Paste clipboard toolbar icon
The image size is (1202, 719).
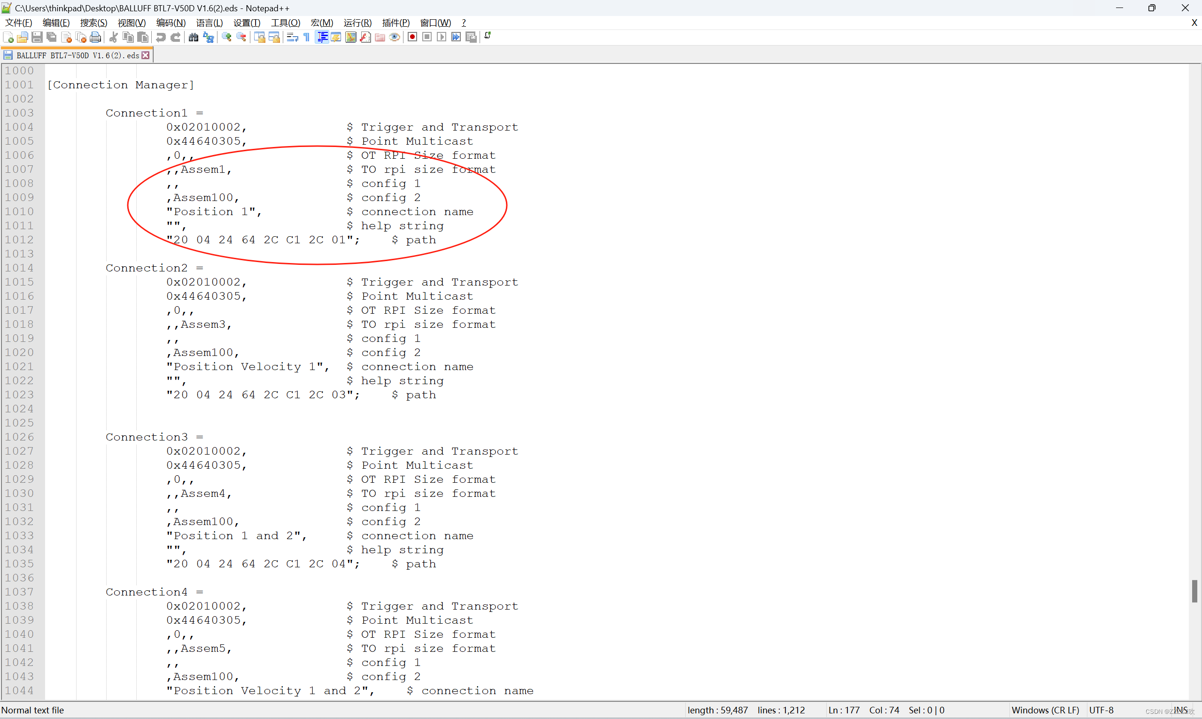[143, 37]
